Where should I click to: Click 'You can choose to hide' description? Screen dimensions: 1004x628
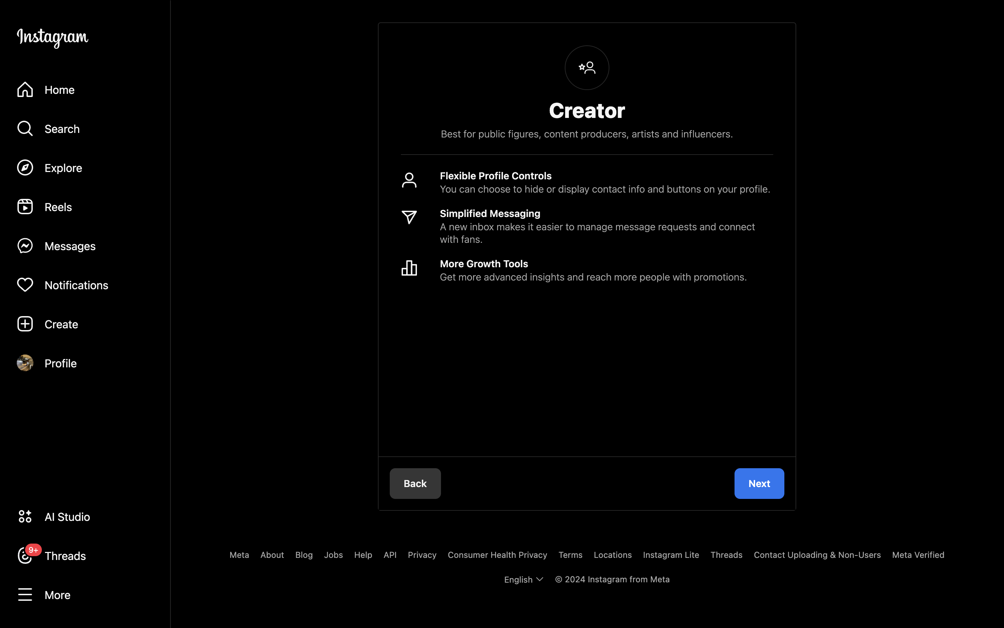(x=605, y=189)
